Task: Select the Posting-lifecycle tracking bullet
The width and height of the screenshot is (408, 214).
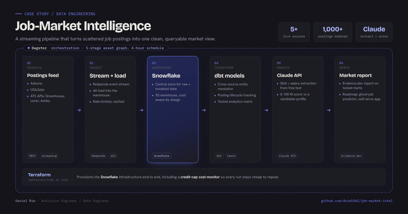Action: tap(237, 95)
